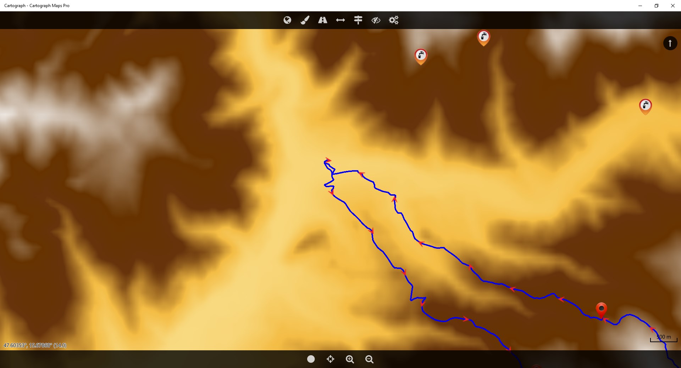Select the double-arrow distance measure tool
Viewport: 681px width, 368px height.
[340, 20]
